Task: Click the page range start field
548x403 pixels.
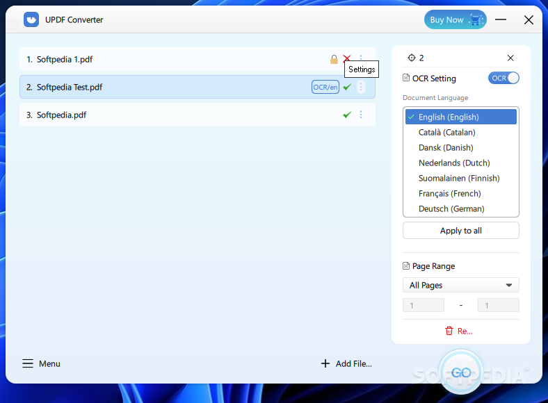Action: pos(424,305)
